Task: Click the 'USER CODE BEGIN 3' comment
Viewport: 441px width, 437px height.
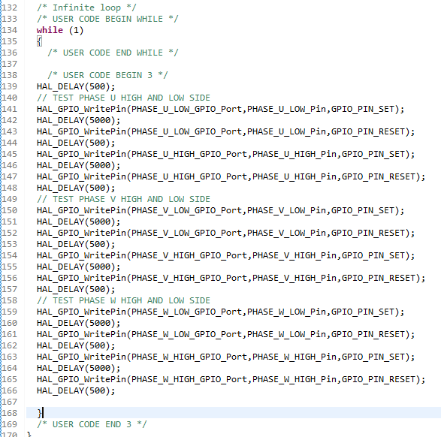Action: (x=107, y=75)
